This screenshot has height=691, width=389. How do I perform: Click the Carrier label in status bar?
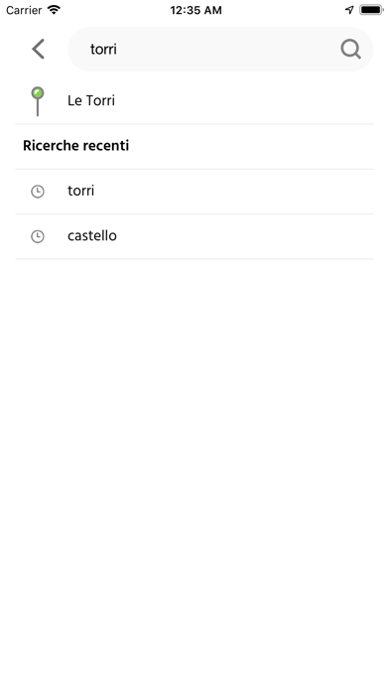pyautogui.click(x=24, y=10)
